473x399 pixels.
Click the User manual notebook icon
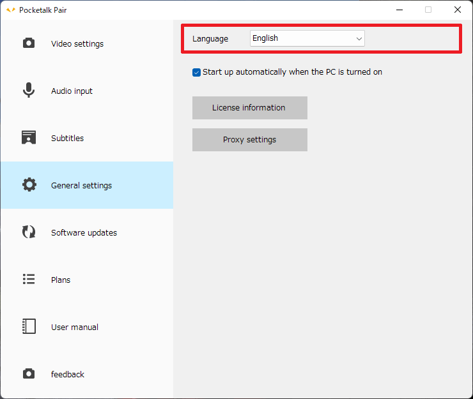tap(29, 327)
